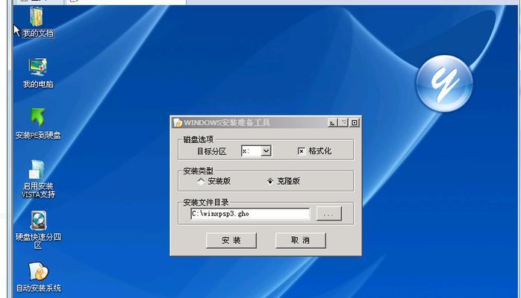Focus the install file path field
Image resolution: width=521 pixels, height=298 pixels.
coord(250,214)
